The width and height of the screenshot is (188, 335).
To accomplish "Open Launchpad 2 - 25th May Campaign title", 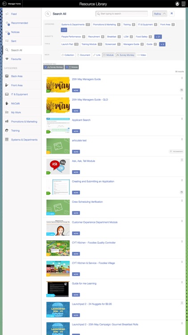I will [105, 324].
